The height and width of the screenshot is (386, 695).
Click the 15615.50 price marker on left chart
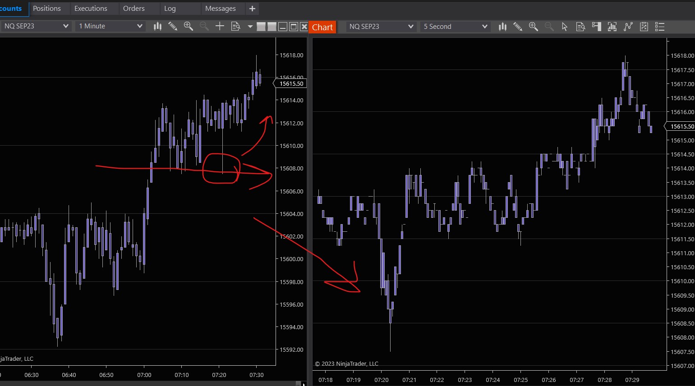click(290, 83)
